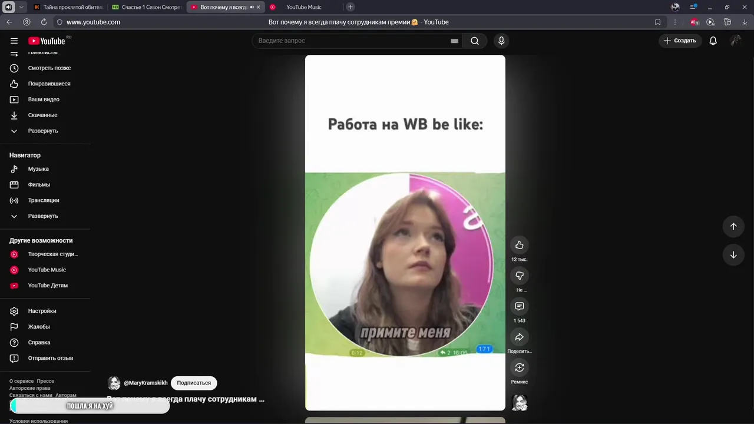Switch to the 'Счастье 1 Сезон' tab
This screenshot has height=424, width=754.
click(x=147, y=7)
